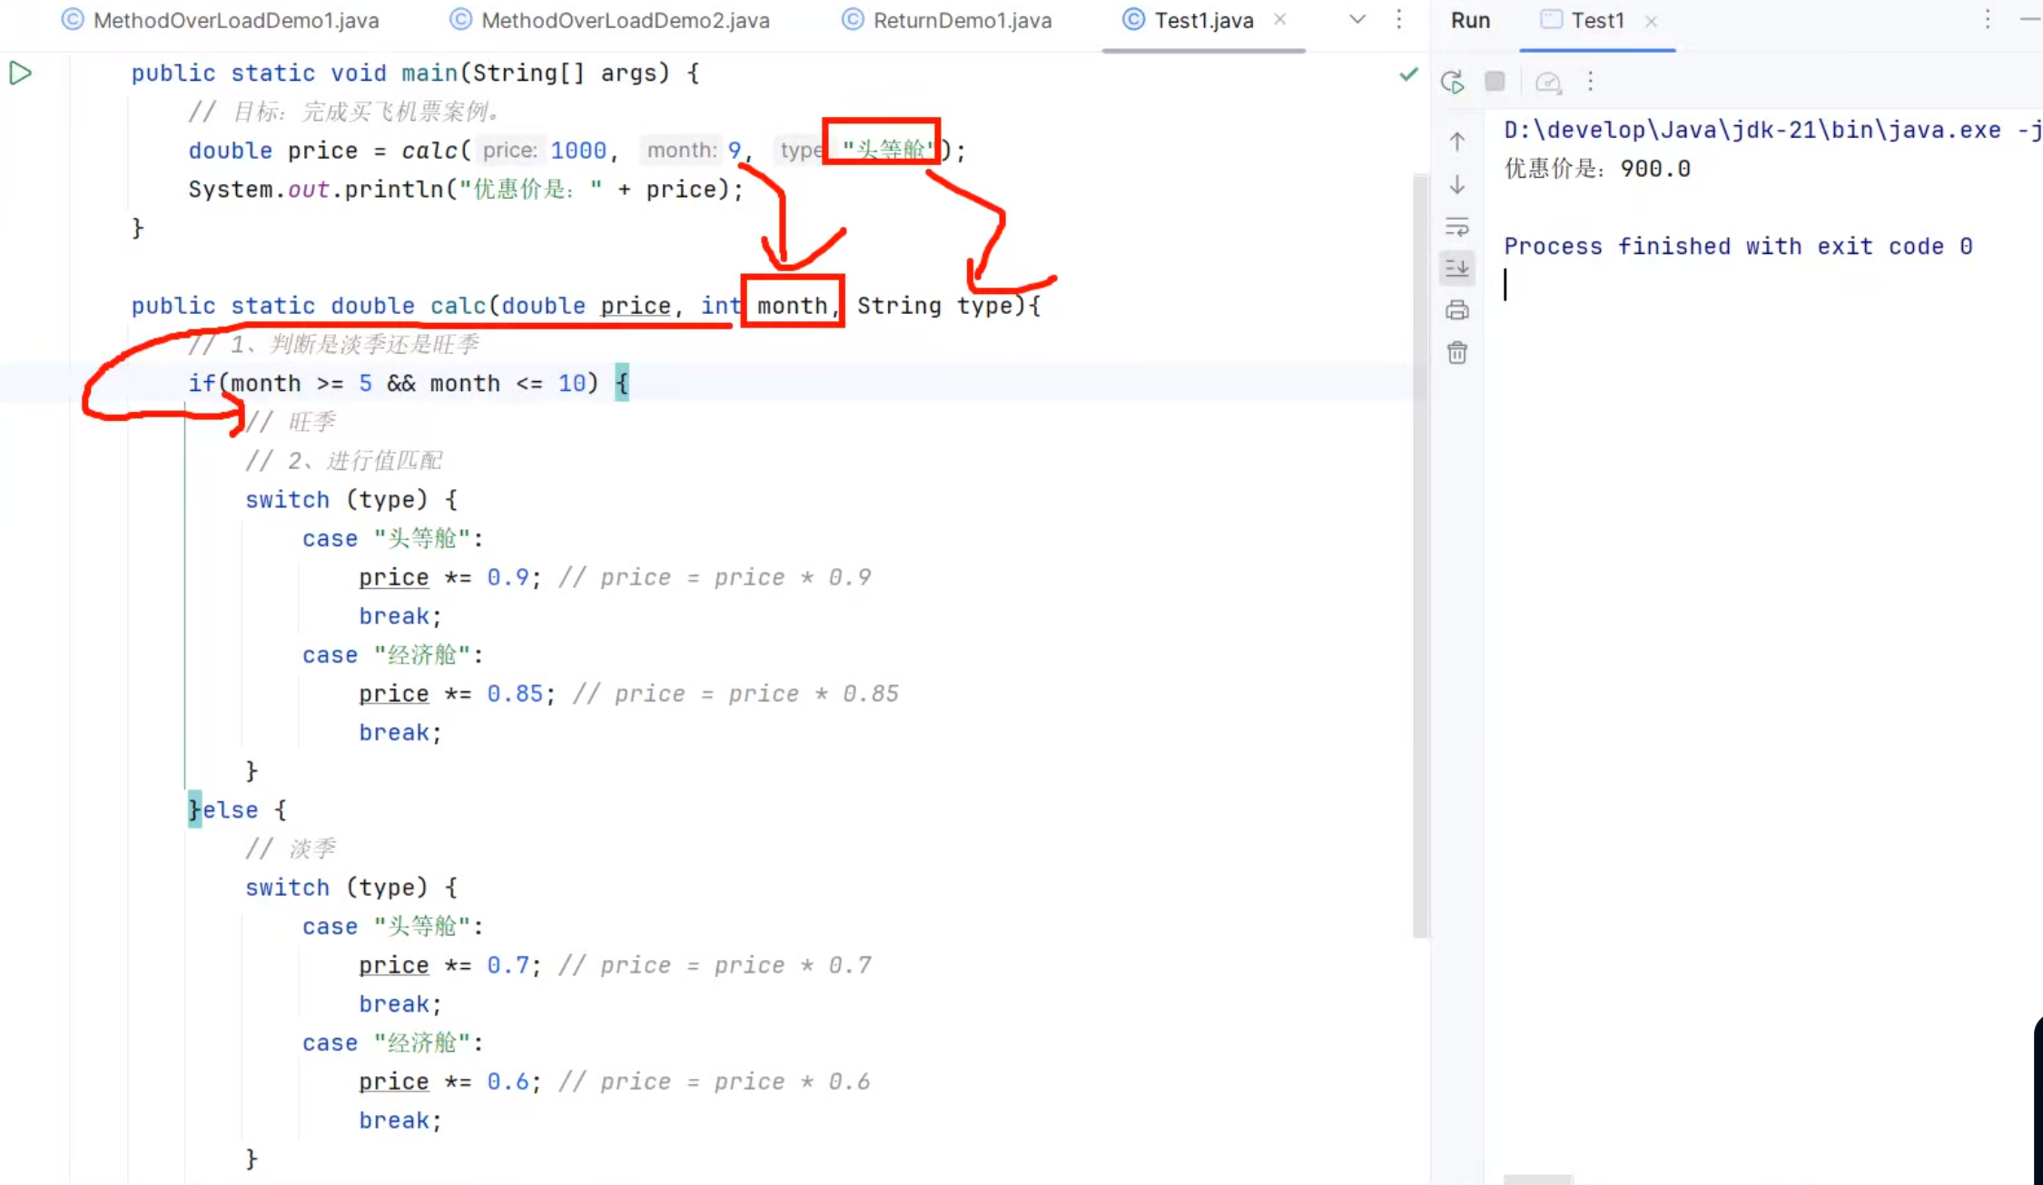Viewport: 2043px width, 1185px height.
Task: Click 'double price' parameter in calc declaration
Action: 586,306
